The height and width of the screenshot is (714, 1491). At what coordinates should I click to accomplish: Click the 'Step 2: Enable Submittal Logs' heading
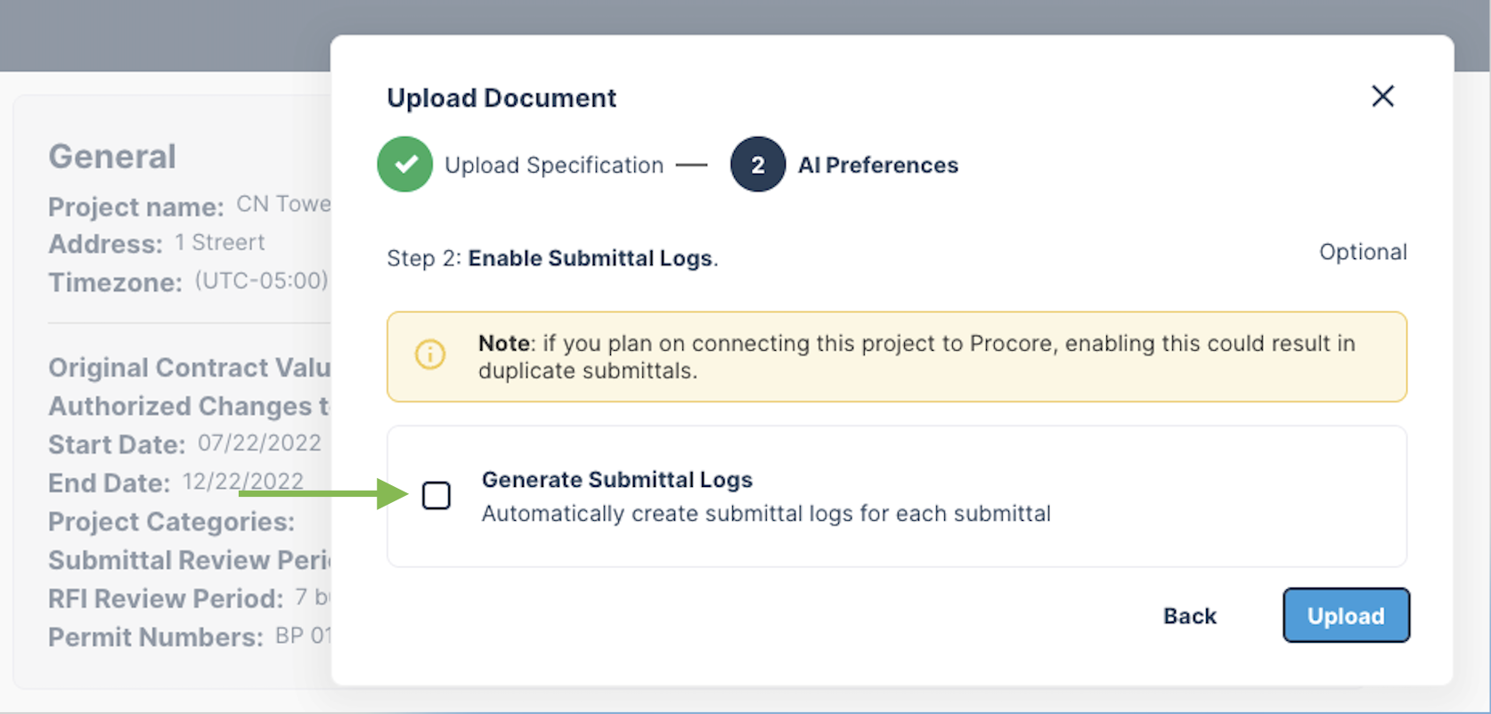coord(552,258)
